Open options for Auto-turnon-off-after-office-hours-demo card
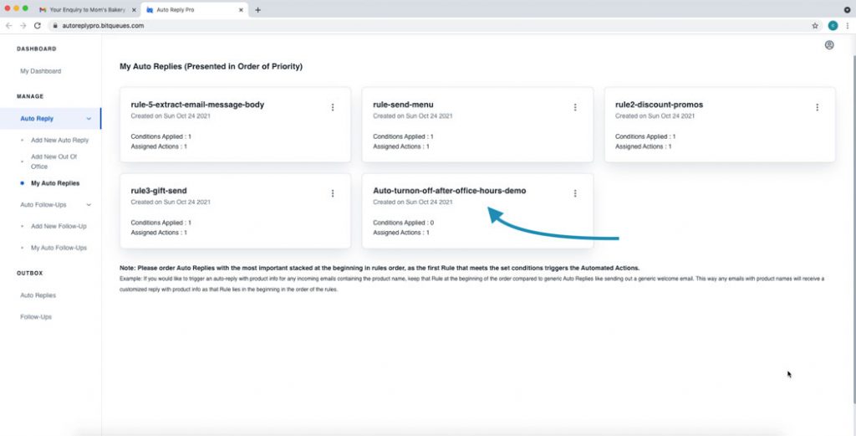Image resolution: width=856 pixels, height=436 pixels. [575, 193]
